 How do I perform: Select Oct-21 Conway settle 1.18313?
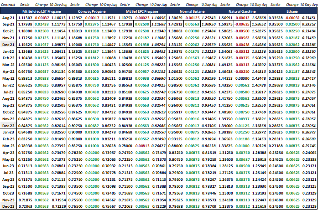pos(75,31)
